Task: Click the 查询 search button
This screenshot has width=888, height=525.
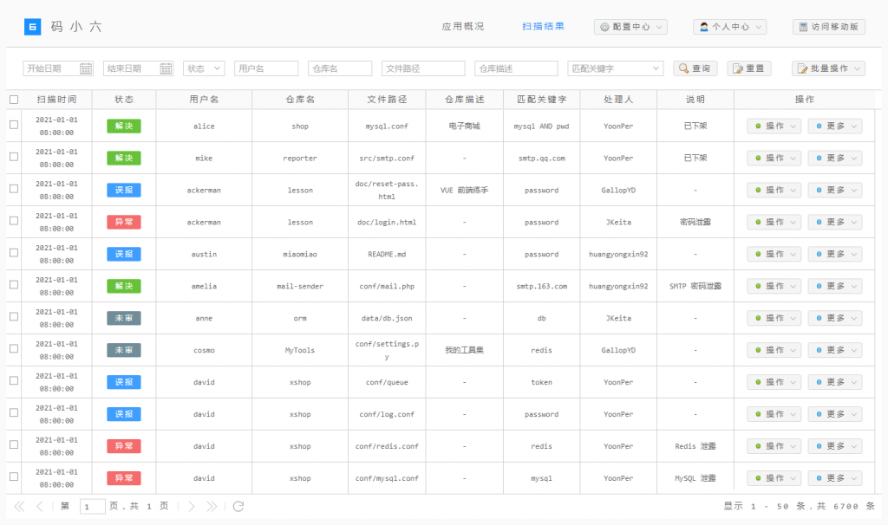Action: point(695,68)
